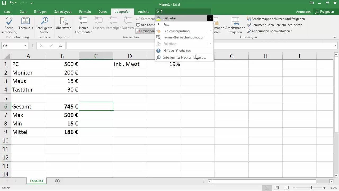Click the formula bar confirm checkmark

51,46
